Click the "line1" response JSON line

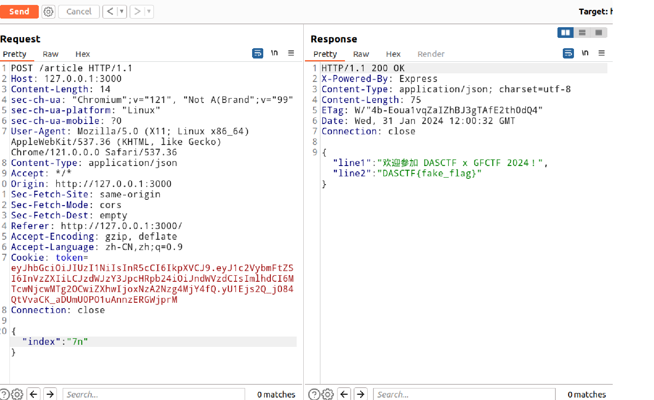coord(440,163)
